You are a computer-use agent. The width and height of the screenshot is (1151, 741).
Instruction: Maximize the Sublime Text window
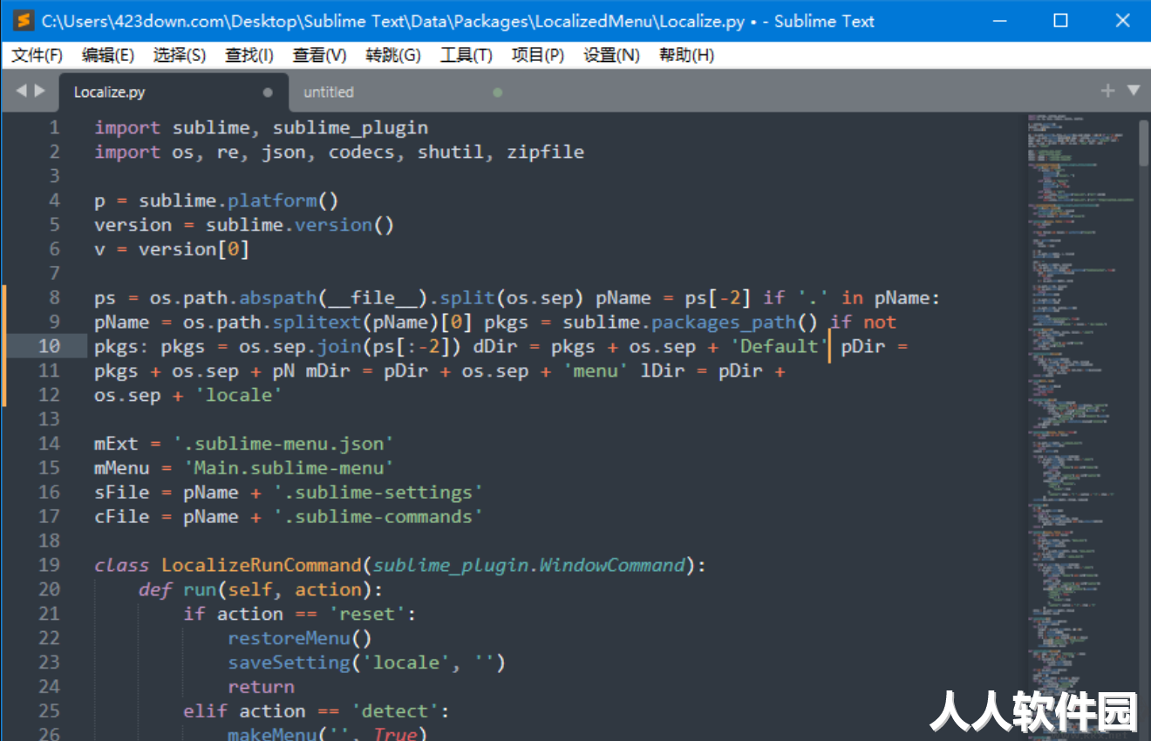[1060, 21]
